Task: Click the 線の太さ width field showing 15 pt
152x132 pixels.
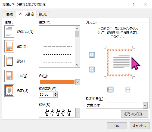Action: pyautogui.click(x=46, y=95)
